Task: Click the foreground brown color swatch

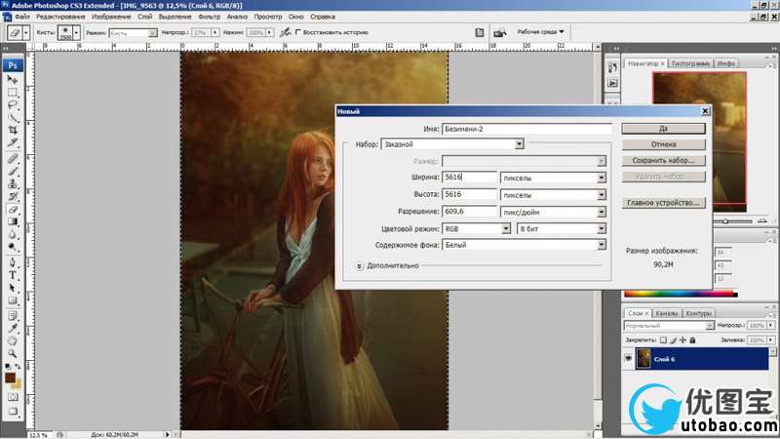Action: pyautogui.click(x=10, y=378)
